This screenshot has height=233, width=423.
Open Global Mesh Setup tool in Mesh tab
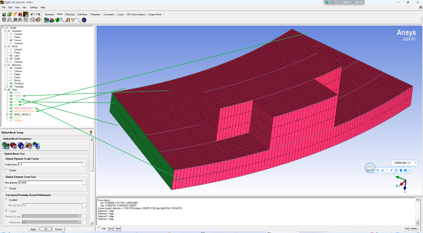(46, 20)
